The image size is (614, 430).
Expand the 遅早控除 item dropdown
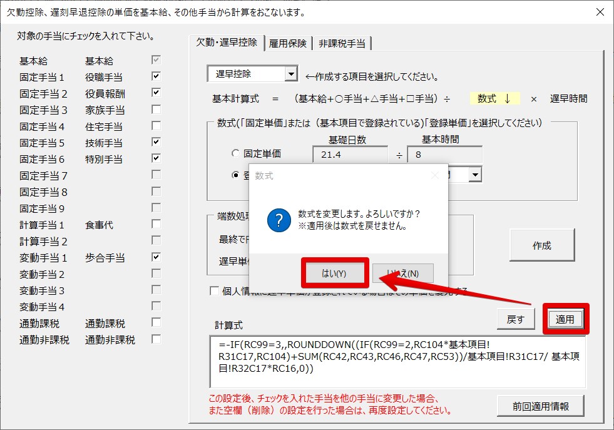(x=290, y=74)
